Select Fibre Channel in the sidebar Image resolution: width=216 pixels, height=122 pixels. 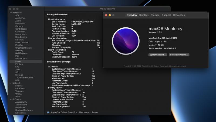click(22, 42)
